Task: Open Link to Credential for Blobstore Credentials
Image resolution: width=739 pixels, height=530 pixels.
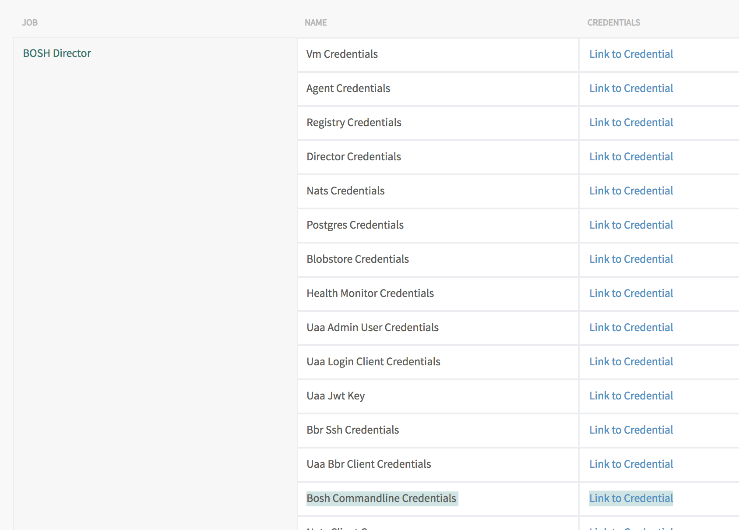Action: pyautogui.click(x=631, y=259)
